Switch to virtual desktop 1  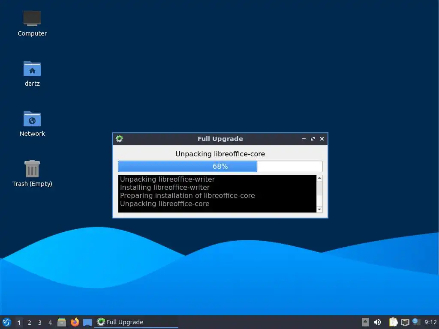click(19, 322)
